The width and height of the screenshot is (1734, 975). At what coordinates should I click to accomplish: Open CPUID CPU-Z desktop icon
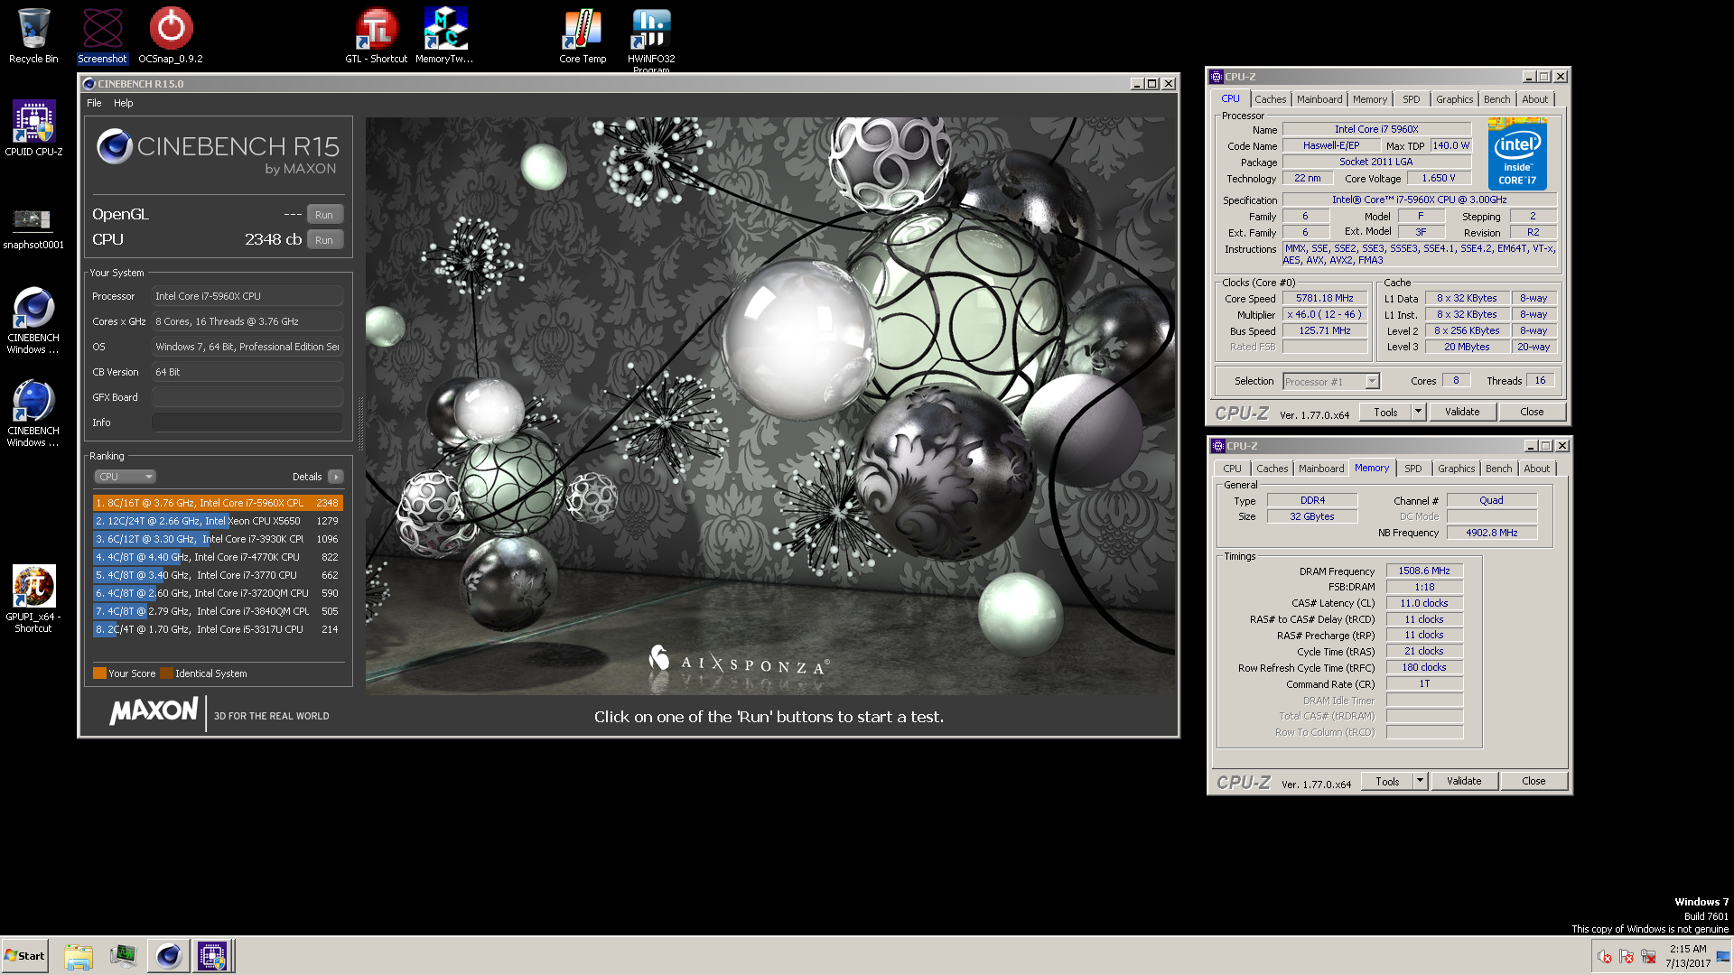pos(33,128)
